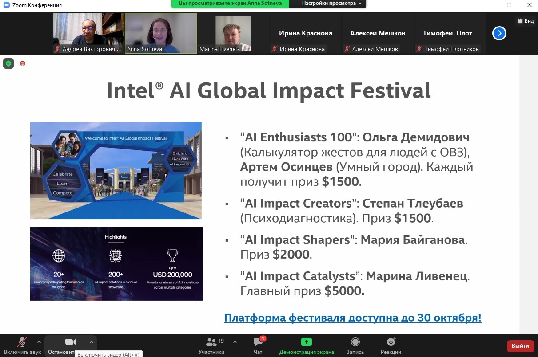Click the name Ольга Демидович on slide
The width and height of the screenshot is (538, 357).
click(416, 137)
